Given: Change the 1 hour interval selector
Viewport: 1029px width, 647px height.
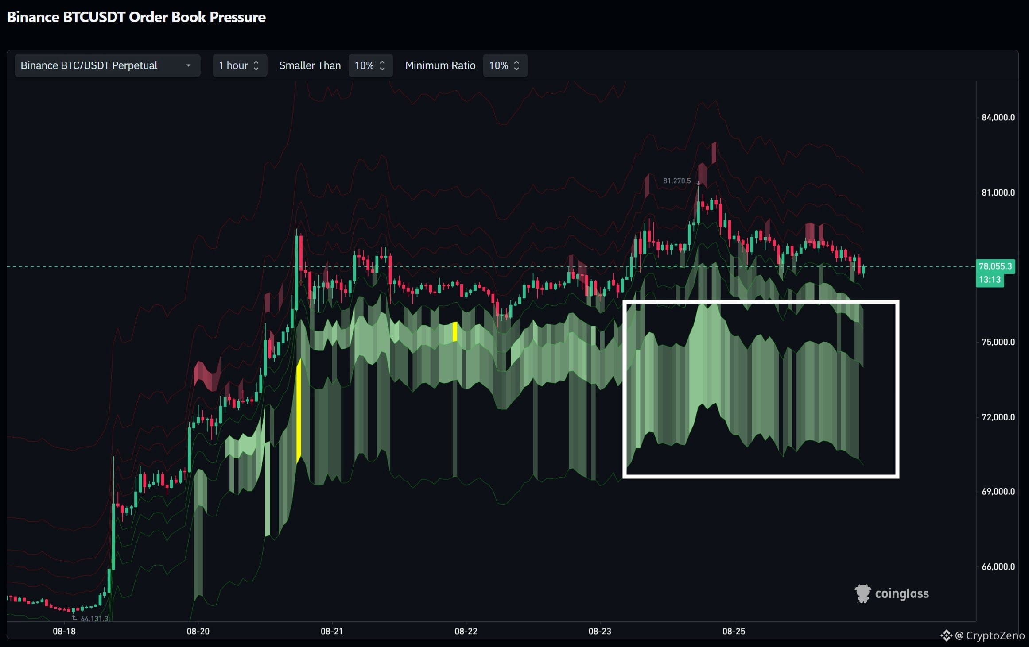Looking at the screenshot, I should (240, 65).
